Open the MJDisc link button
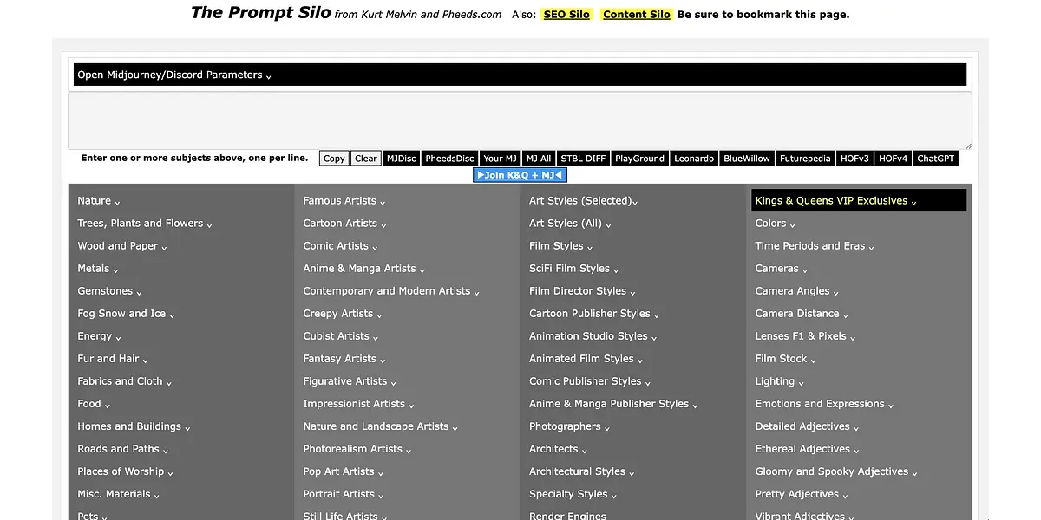 click(401, 159)
